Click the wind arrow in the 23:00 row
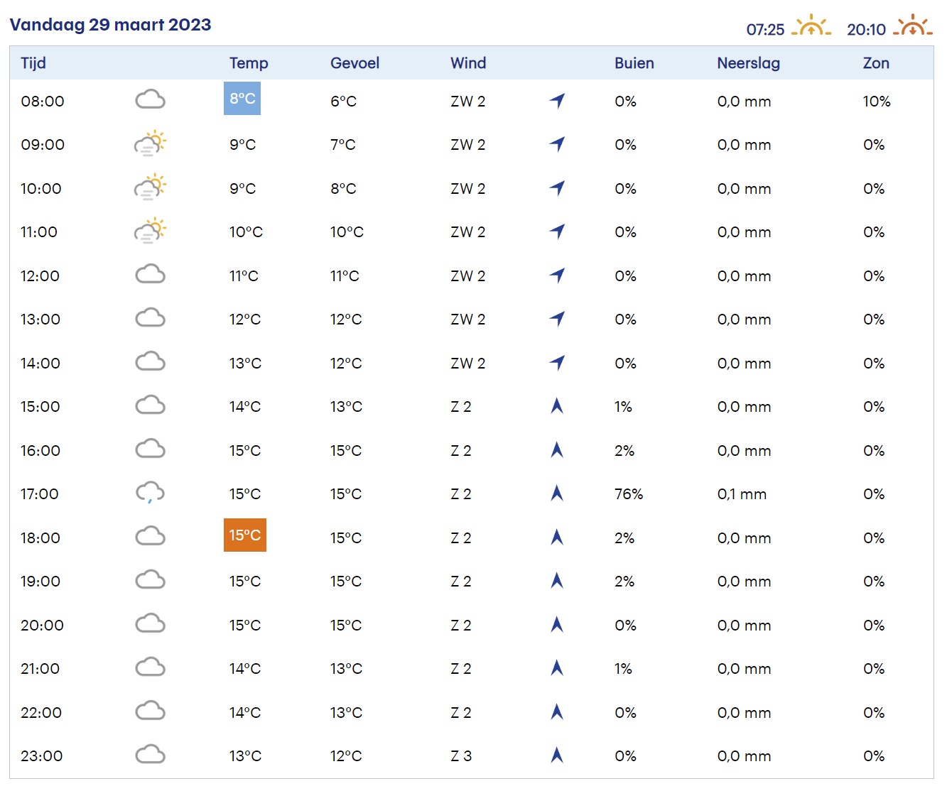The height and width of the screenshot is (791, 947). (x=557, y=755)
